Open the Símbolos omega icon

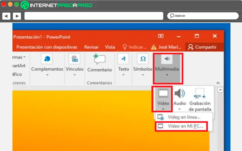point(143,59)
